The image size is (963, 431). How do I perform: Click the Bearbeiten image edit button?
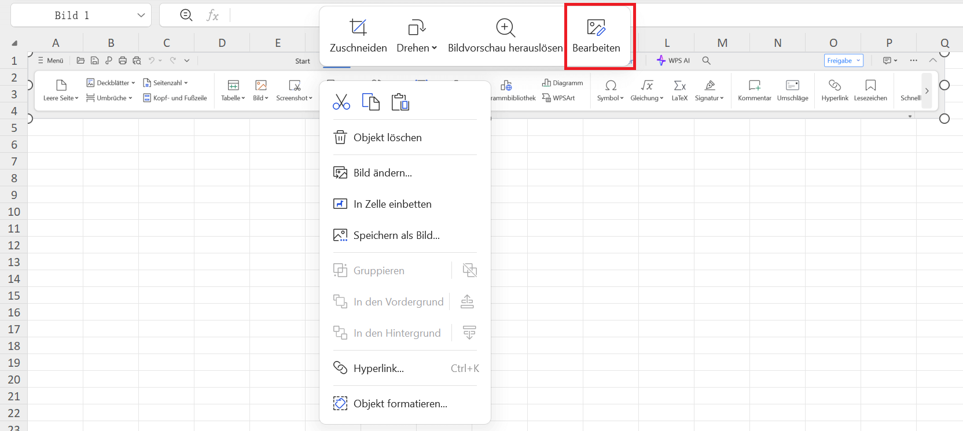596,36
